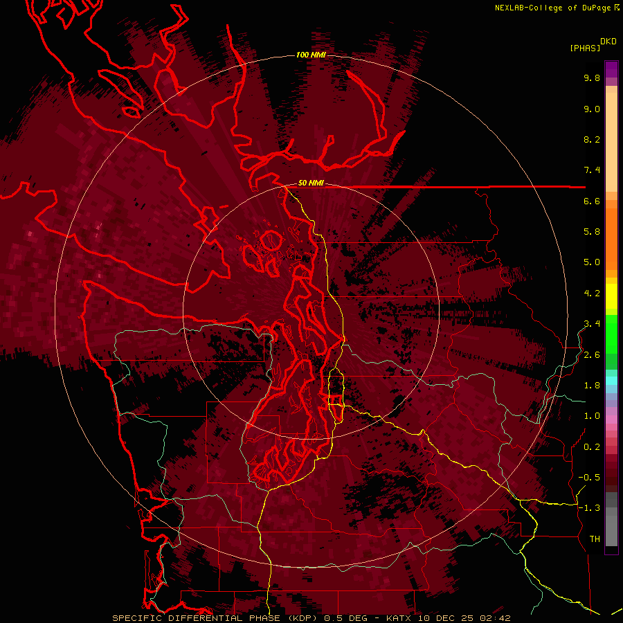
Task: Click the 4.2 legend value
Action: click(x=592, y=294)
